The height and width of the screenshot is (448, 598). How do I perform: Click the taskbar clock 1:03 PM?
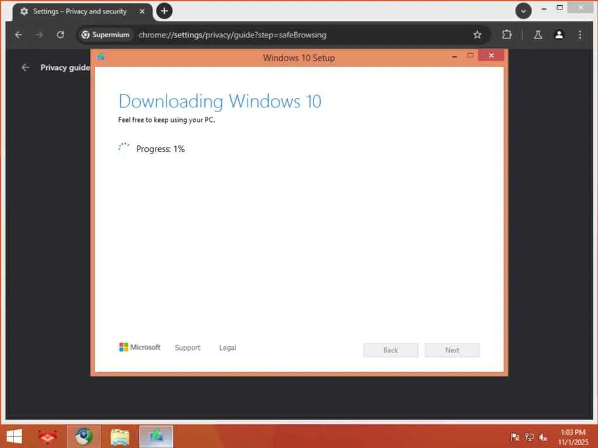(x=573, y=437)
